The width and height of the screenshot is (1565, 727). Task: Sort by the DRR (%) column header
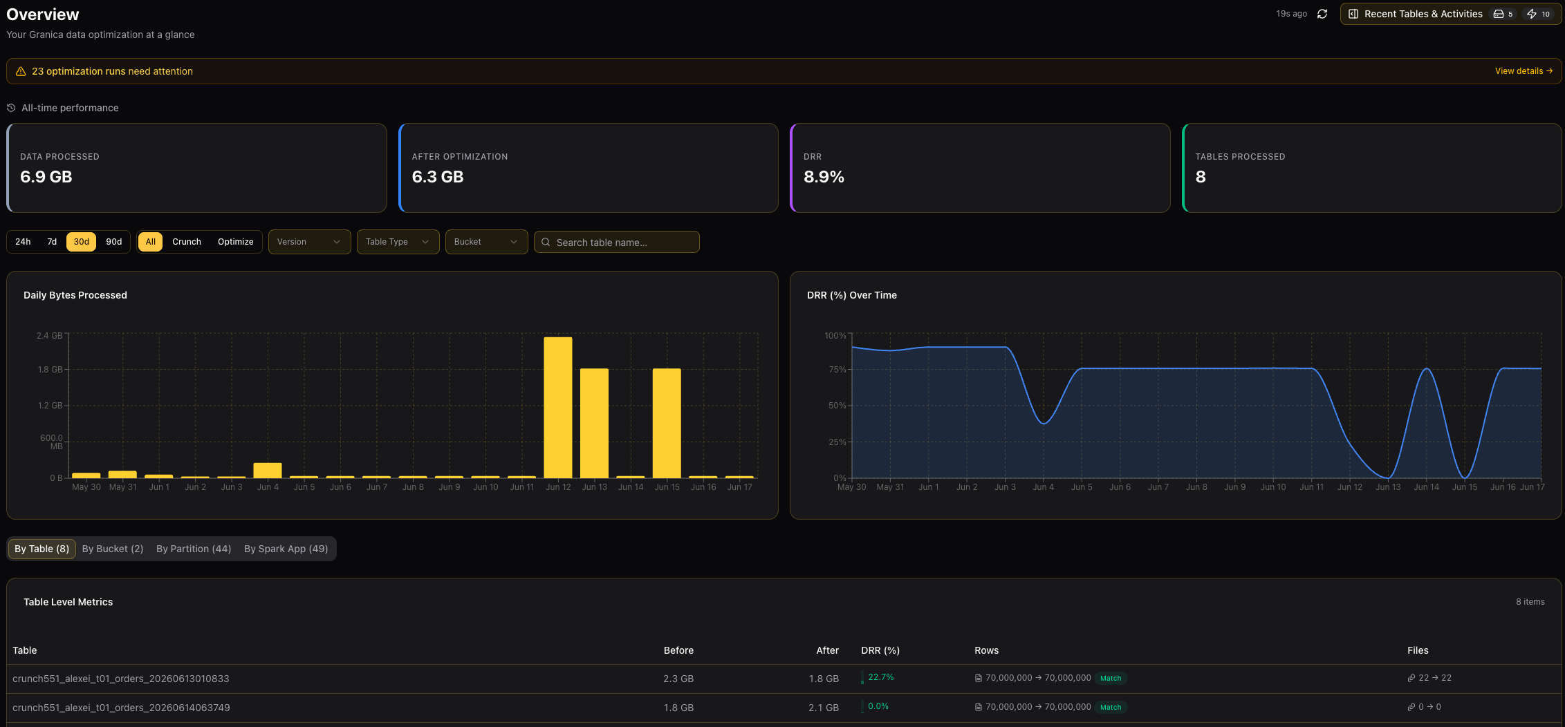(880, 650)
